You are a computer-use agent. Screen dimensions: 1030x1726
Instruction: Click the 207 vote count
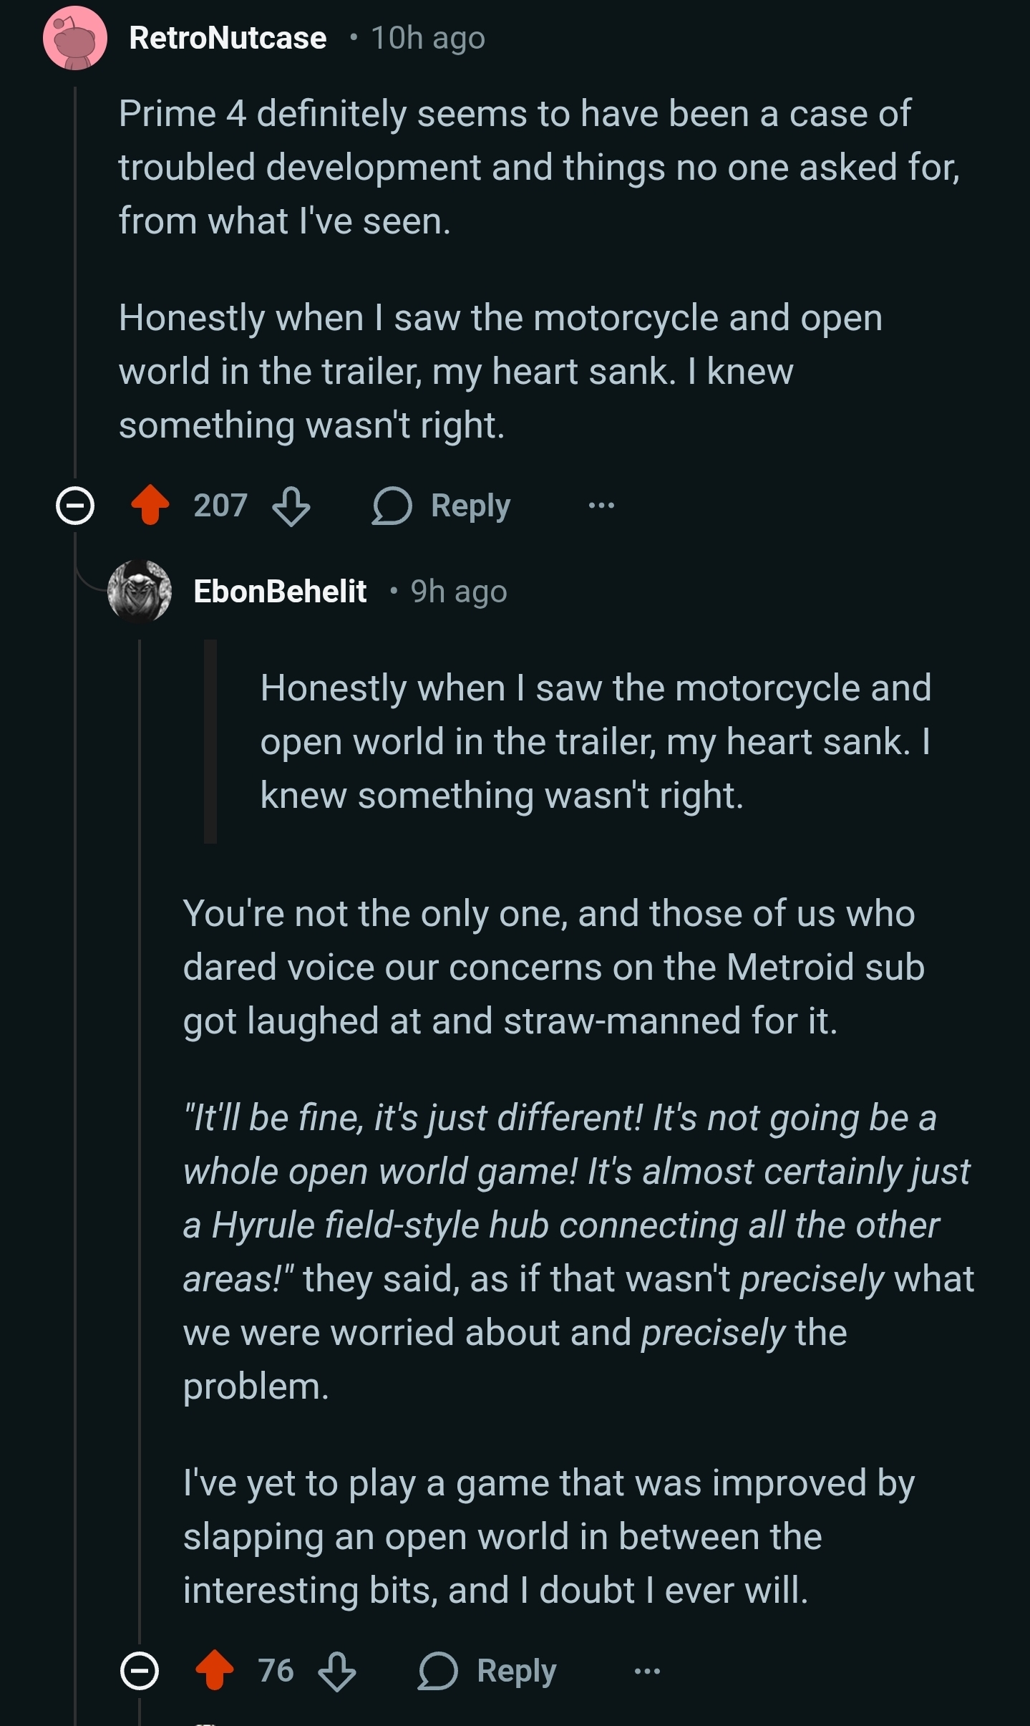(x=220, y=506)
